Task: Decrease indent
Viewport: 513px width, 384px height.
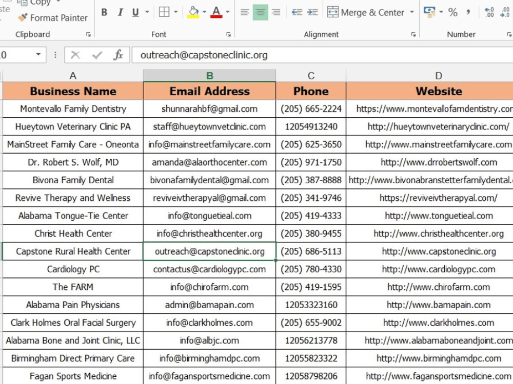Action: pyautogui.click(x=297, y=12)
